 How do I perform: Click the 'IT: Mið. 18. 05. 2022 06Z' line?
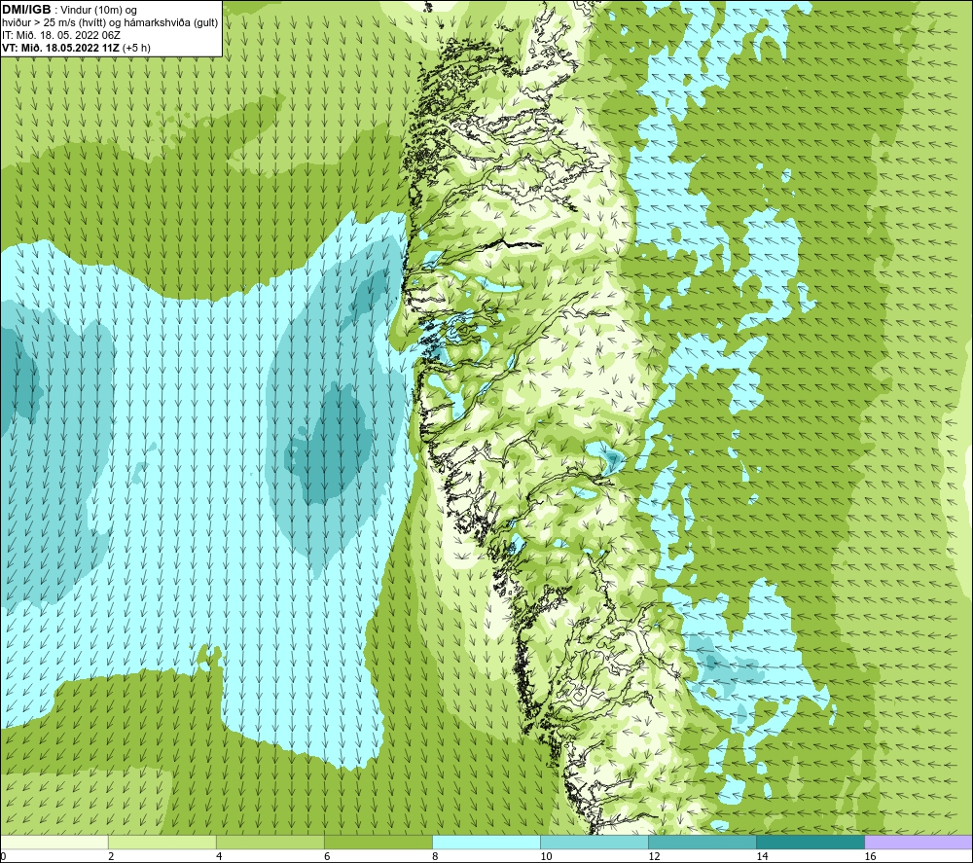[60, 35]
